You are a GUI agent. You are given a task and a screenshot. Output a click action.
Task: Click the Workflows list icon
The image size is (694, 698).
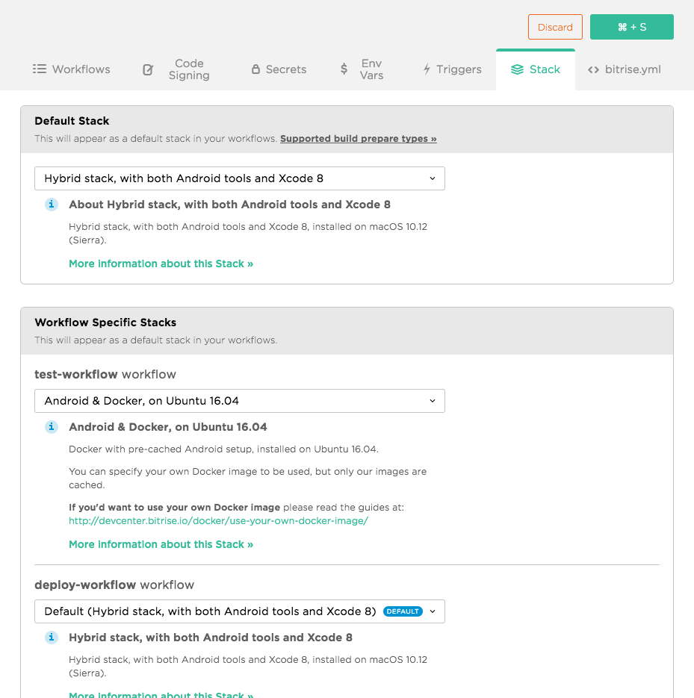click(39, 69)
